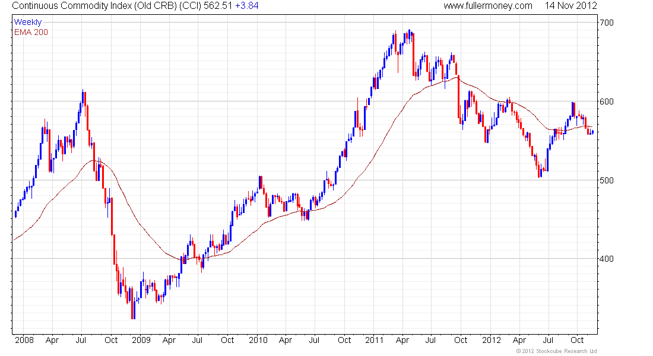Viewport: 653px width, 356px height.
Task: Click the Stockcube Research Ltd copyright text
Action: tap(556, 351)
